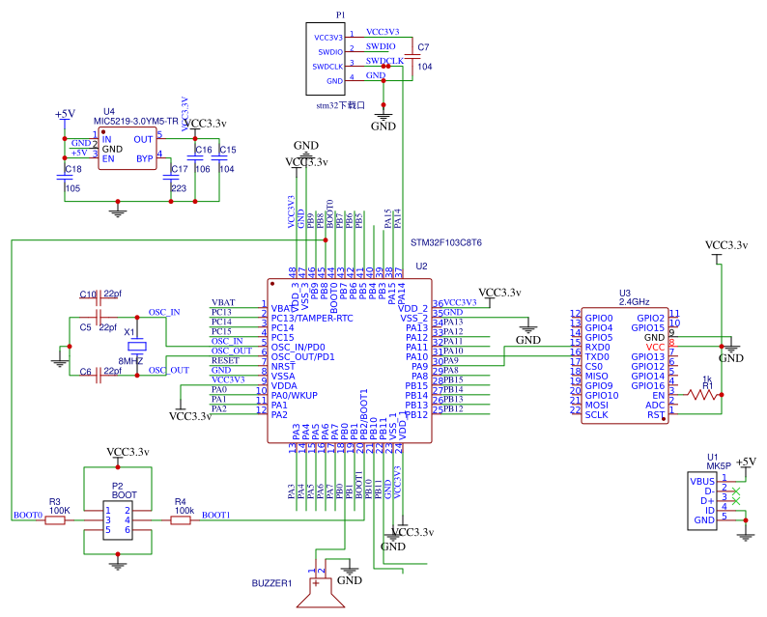Click the 223 value under C17
The width and height of the screenshot is (767, 617).
(179, 188)
